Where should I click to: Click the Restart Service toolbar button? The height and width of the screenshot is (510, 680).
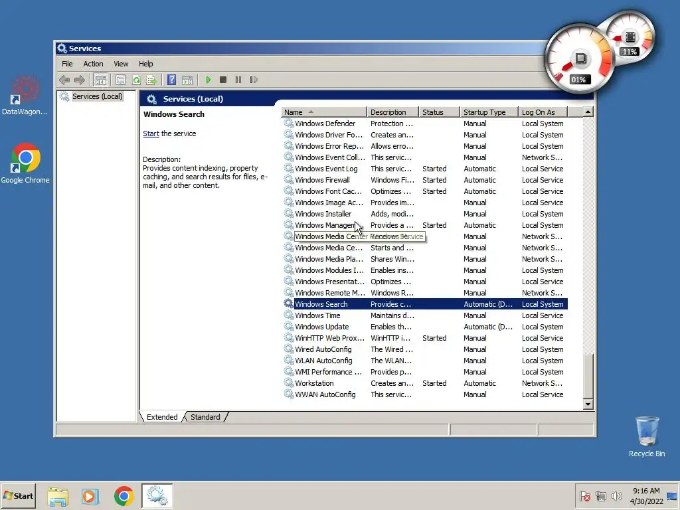[254, 80]
